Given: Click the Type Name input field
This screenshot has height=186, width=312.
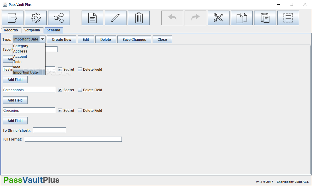Looking at the screenshot, I should point(51,49).
